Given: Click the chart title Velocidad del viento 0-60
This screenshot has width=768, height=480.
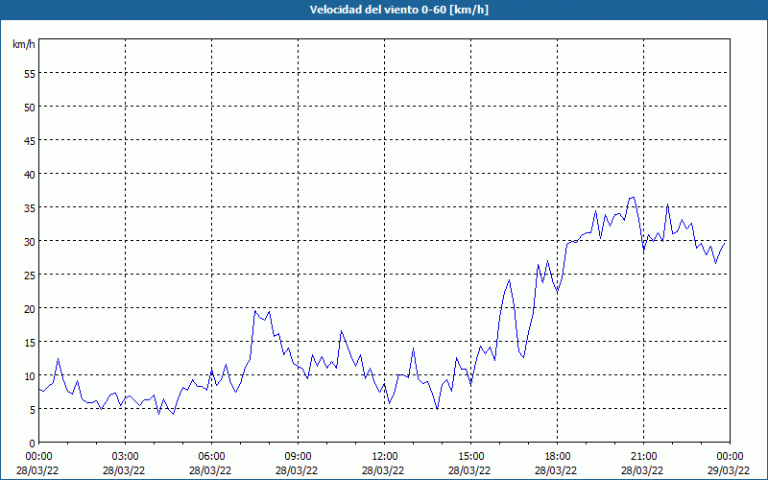Looking at the screenshot, I should tap(398, 10).
